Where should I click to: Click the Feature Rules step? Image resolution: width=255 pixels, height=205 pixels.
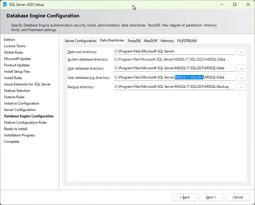(14, 97)
